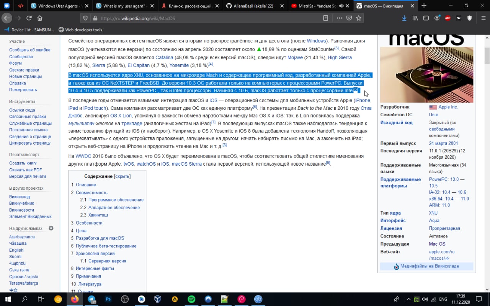Mute the MiatriSs YouTube tab
Image resolution: width=490 pixels, height=306 pixels.
coord(341,6)
